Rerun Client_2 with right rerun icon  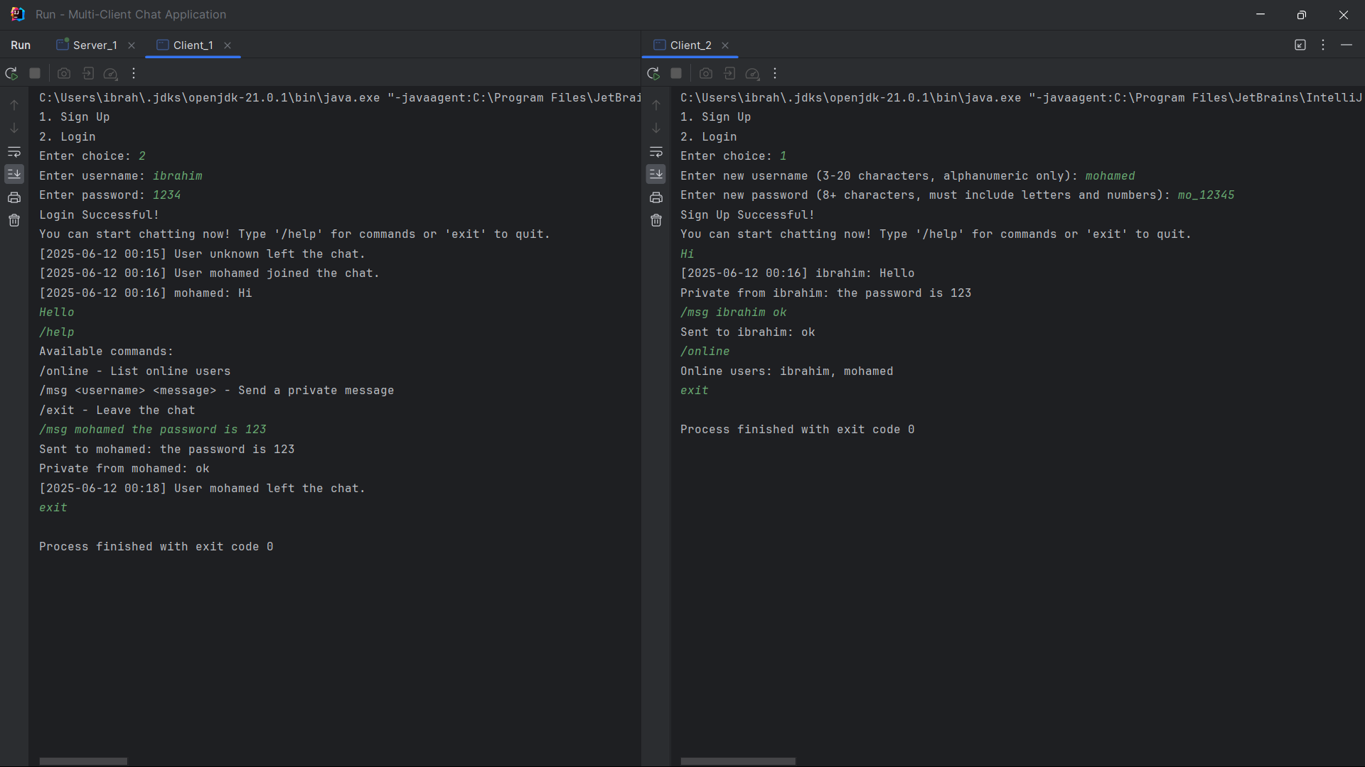653,73
